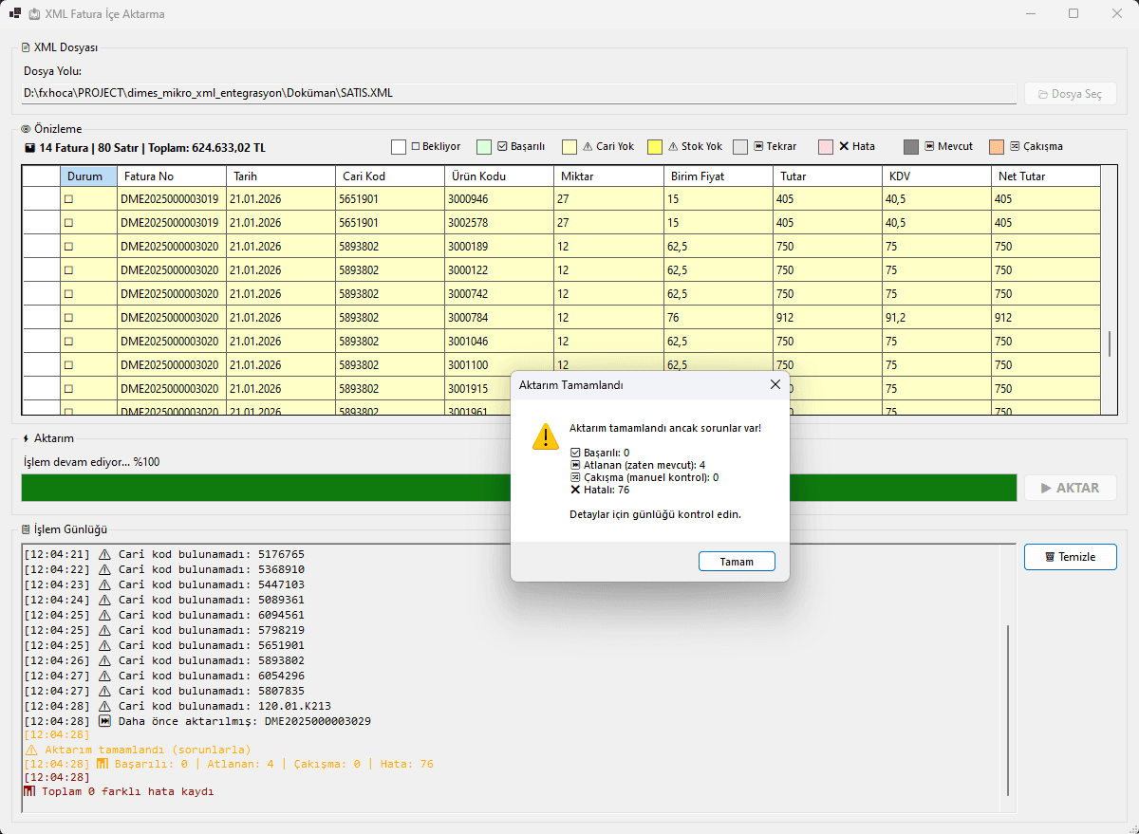
Task: Click the file path field showing SATIS.XML
Action: click(x=518, y=93)
